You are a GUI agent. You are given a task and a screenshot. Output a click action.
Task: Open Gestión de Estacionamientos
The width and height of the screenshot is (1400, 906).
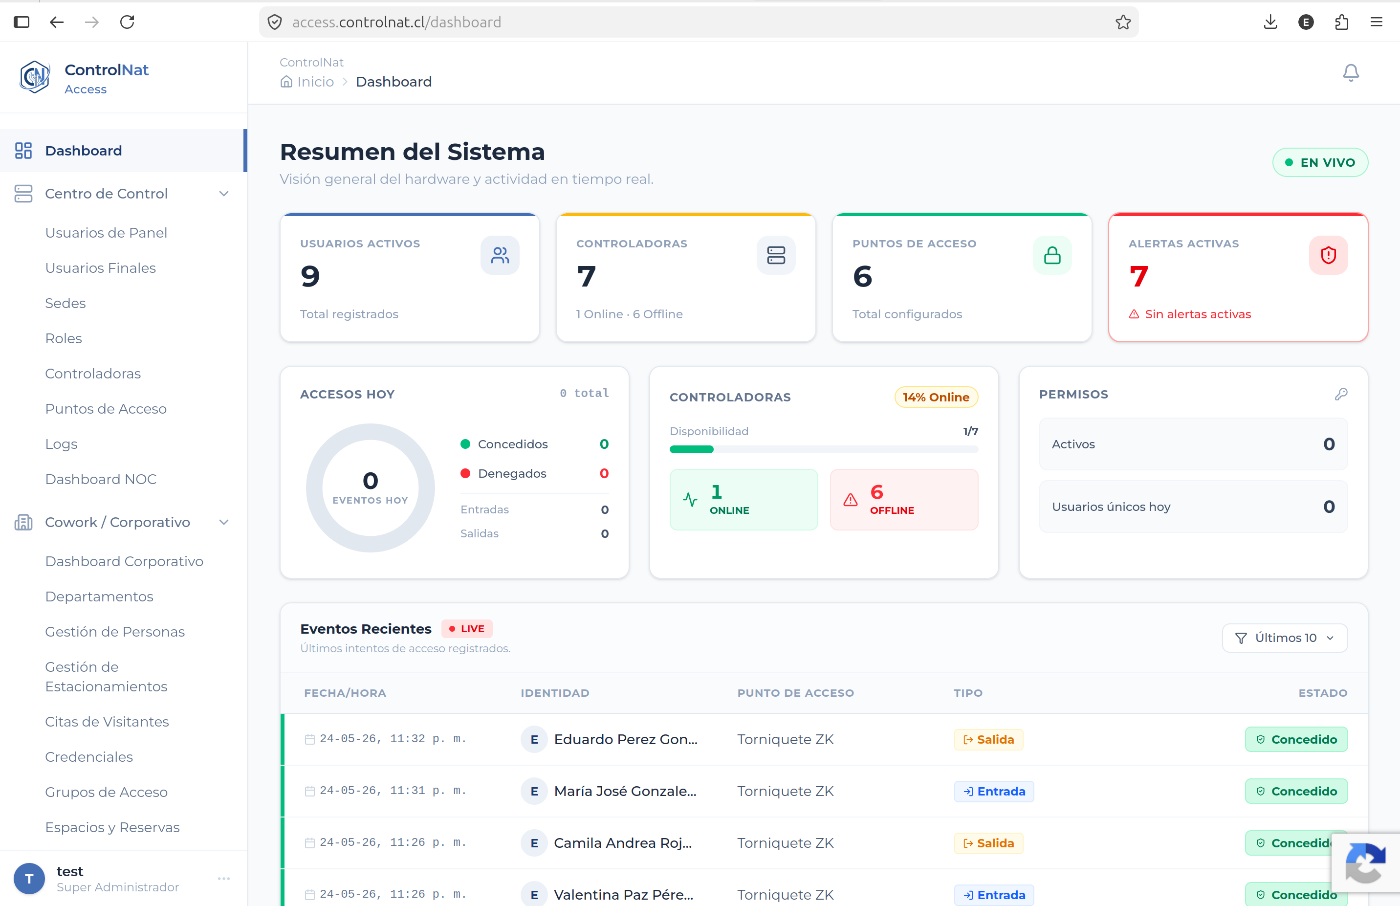106,677
